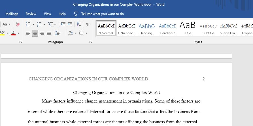Open Paragraph settings dialog launcher
Viewport: 253px width, 126px height.
pyautogui.click(x=91, y=42)
